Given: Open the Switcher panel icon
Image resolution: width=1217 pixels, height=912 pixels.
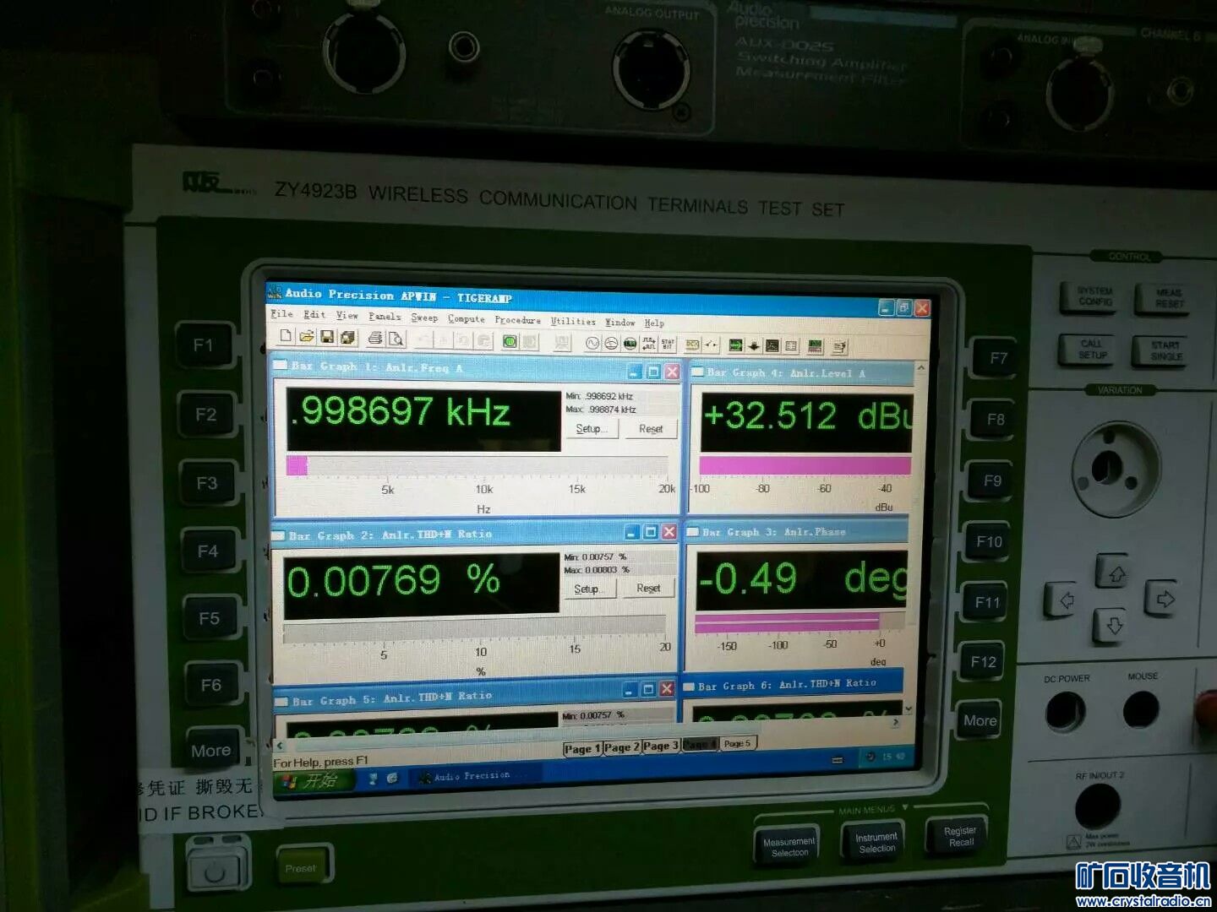Looking at the screenshot, I should pyautogui.click(x=712, y=345).
